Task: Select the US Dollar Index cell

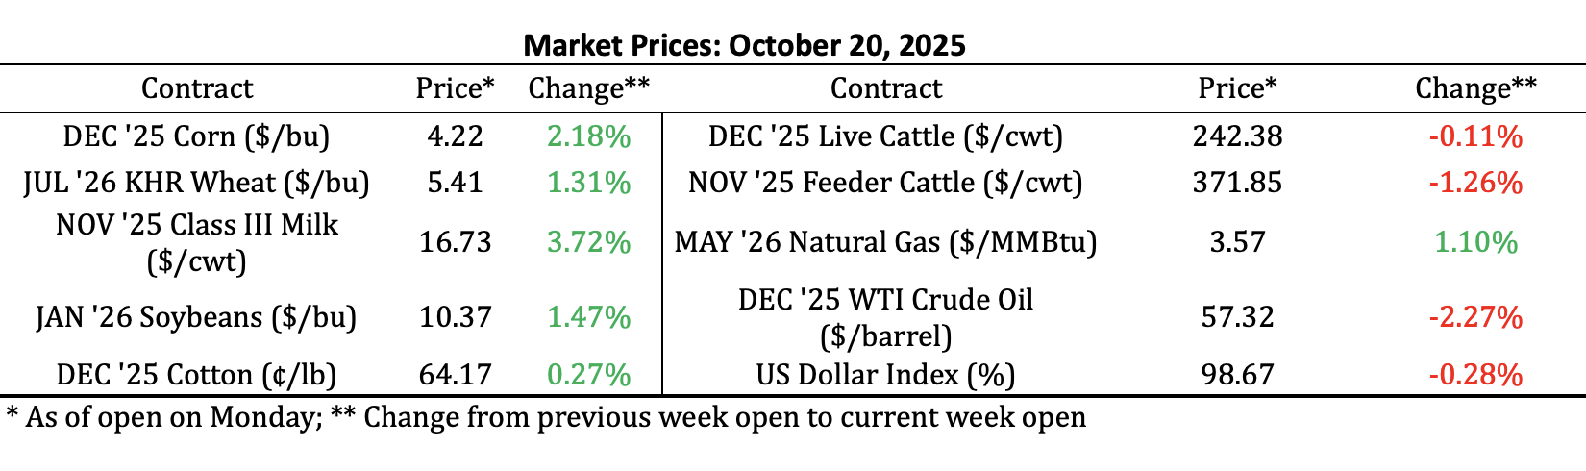Action: [x=885, y=374]
